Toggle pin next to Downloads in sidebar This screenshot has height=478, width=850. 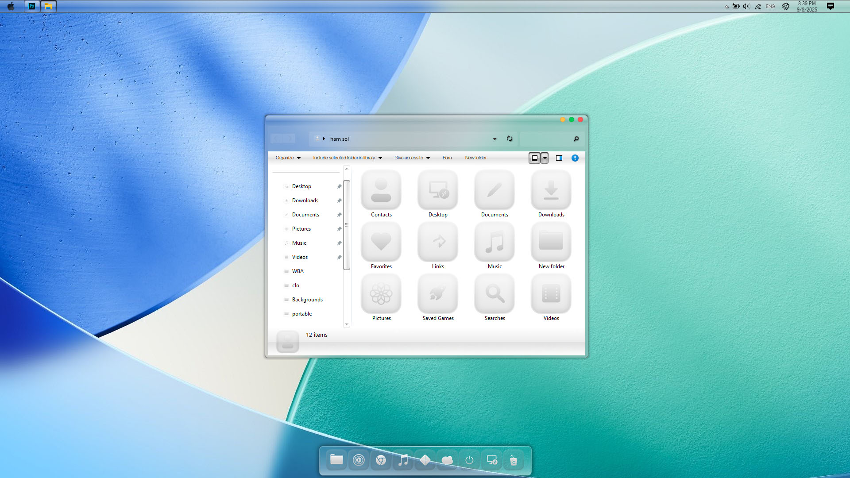tap(339, 200)
